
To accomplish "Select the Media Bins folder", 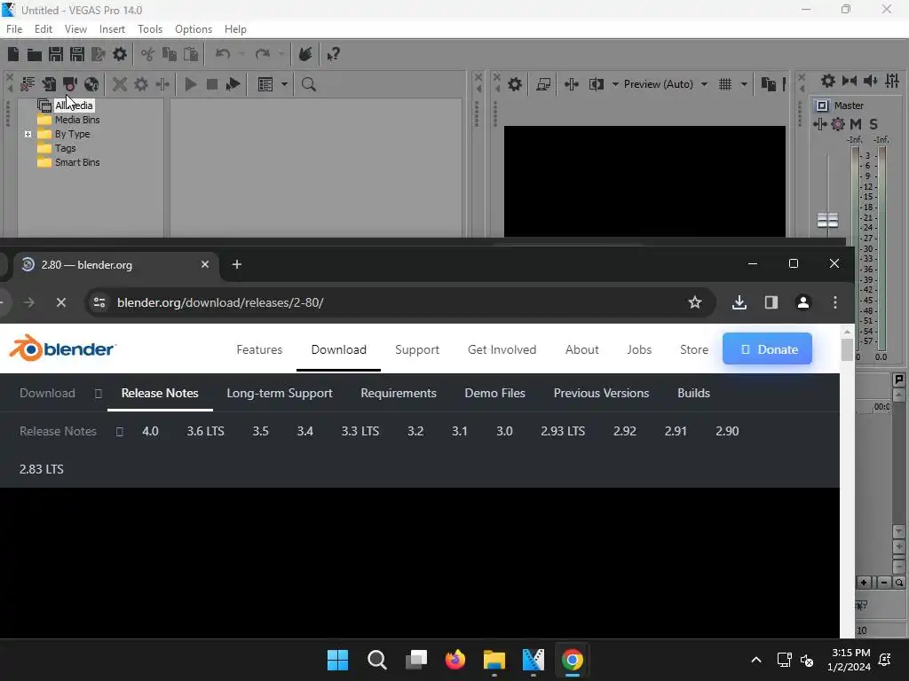I will pos(77,120).
